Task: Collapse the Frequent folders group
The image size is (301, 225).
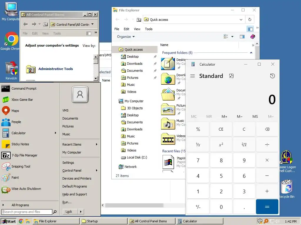Action: tap(251, 53)
